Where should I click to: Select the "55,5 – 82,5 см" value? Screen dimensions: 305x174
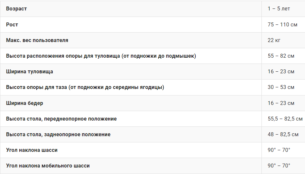285,119
